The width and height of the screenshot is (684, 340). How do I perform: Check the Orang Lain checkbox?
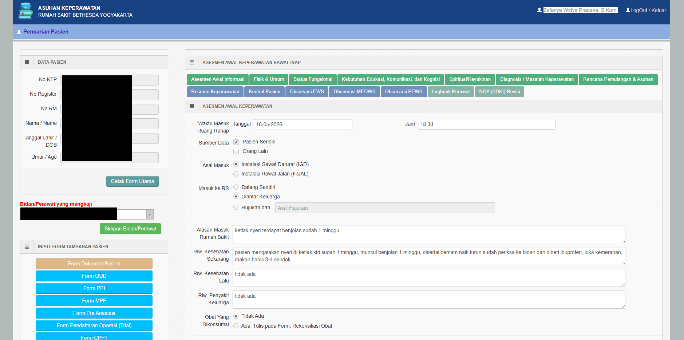tap(236, 151)
